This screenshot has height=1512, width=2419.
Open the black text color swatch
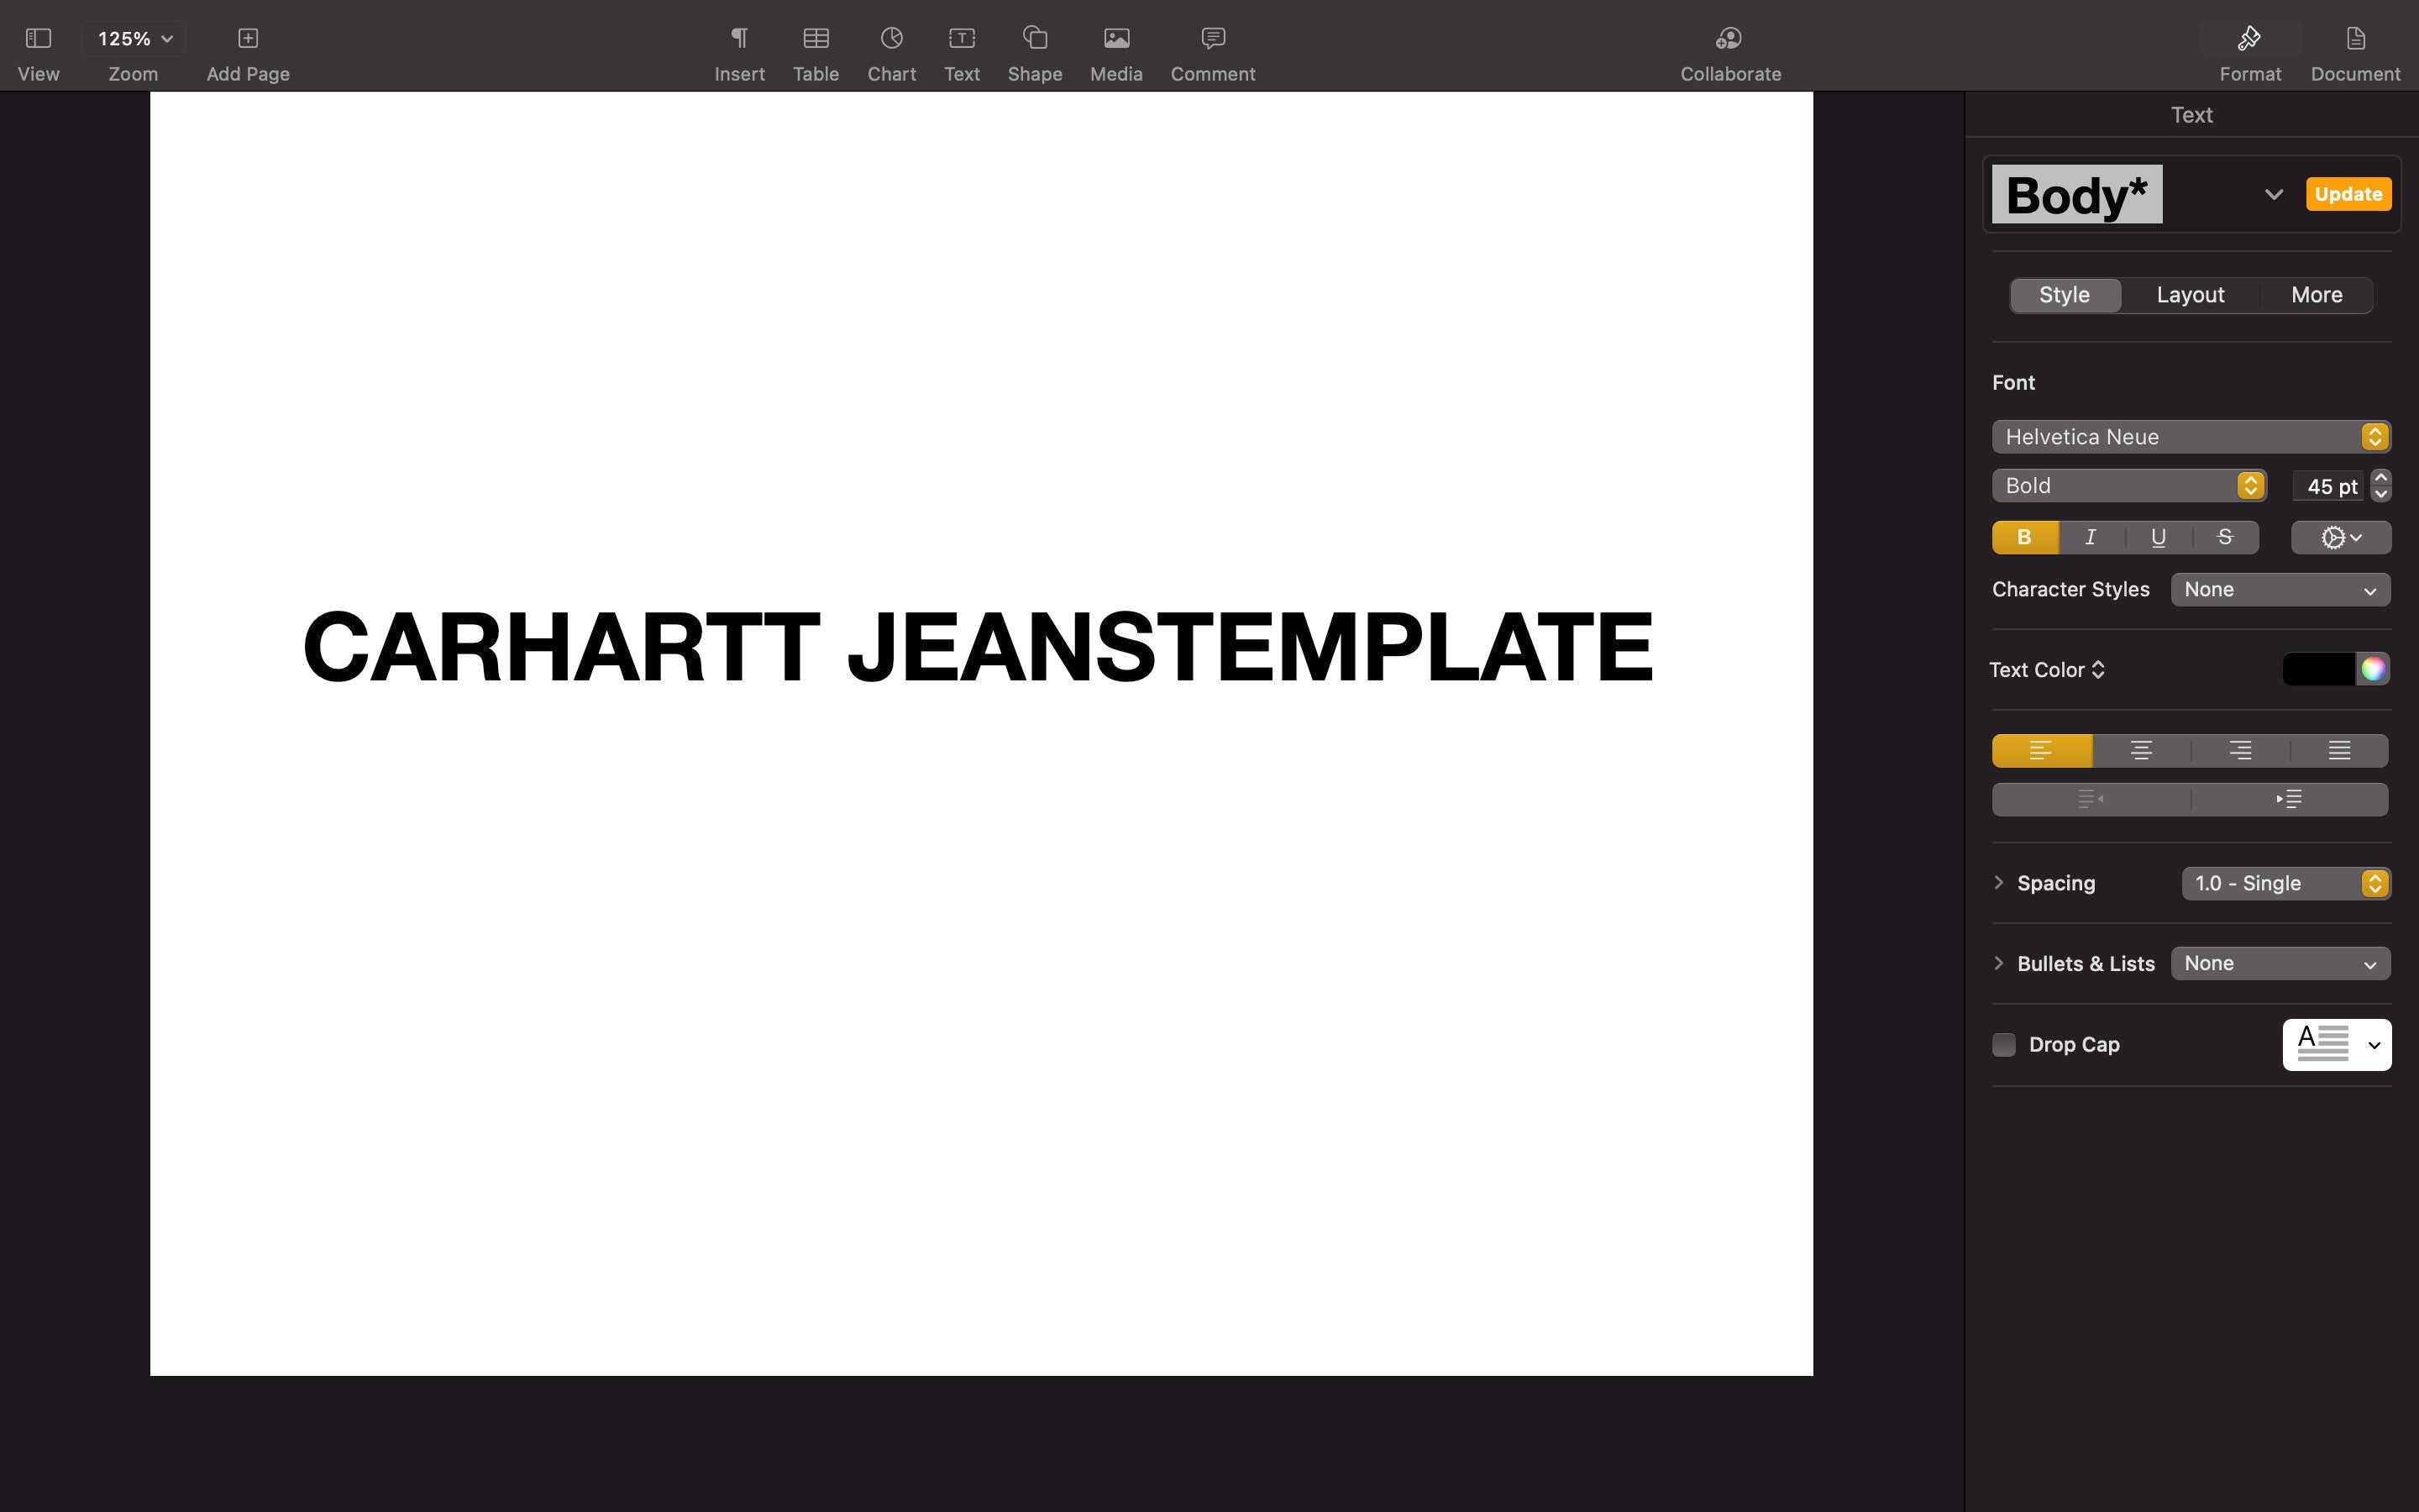click(x=2318, y=670)
